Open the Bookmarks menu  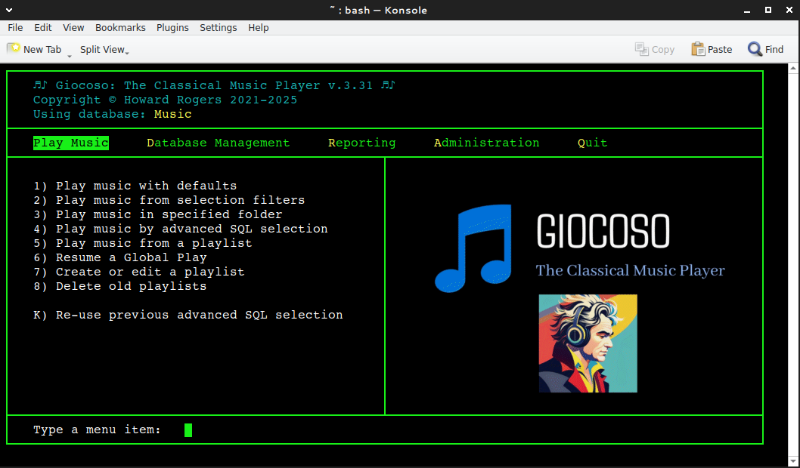120,27
